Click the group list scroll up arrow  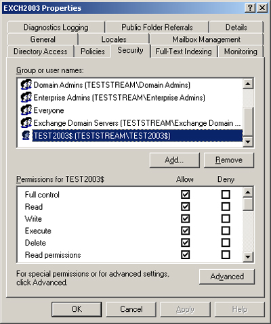[x=248, y=84]
